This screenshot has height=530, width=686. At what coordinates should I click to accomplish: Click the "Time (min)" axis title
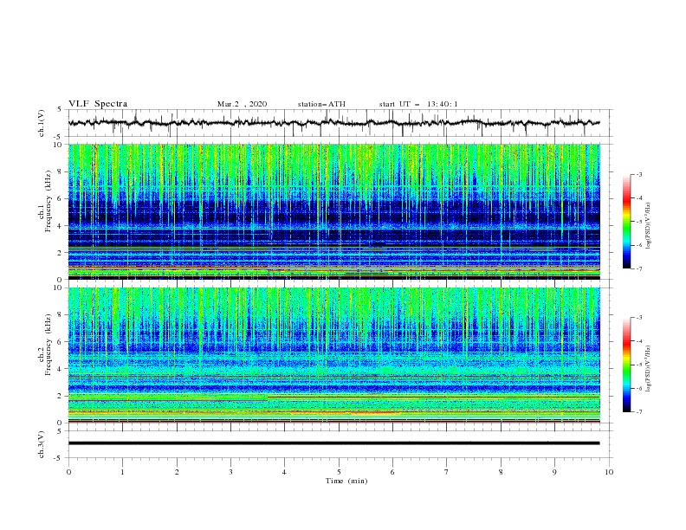[346, 481]
